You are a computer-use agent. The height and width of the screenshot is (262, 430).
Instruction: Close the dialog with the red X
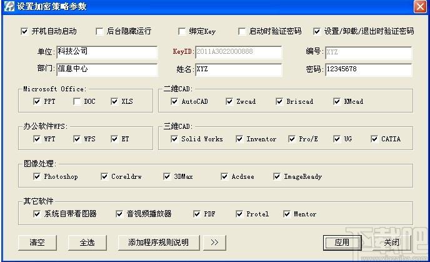click(x=420, y=6)
